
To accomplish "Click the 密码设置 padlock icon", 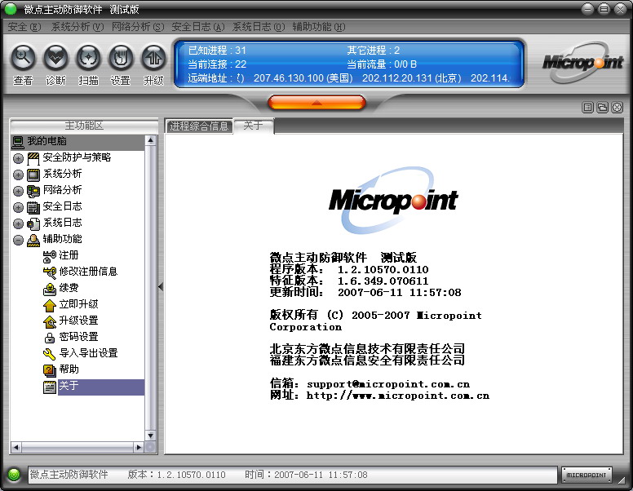I will [x=49, y=337].
